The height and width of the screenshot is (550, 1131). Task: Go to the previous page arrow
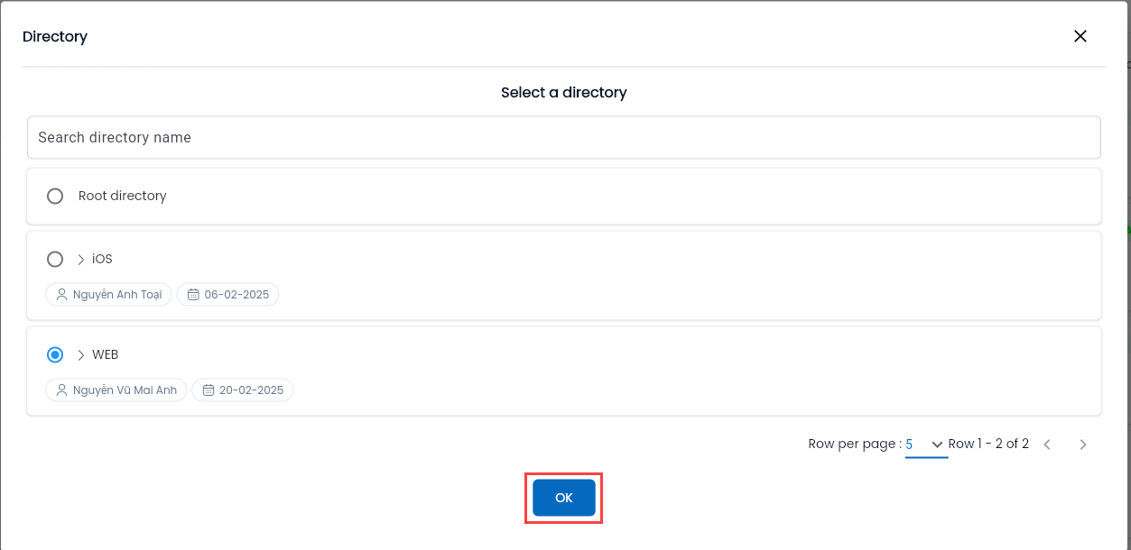pyautogui.click(x=1047, y=445)
